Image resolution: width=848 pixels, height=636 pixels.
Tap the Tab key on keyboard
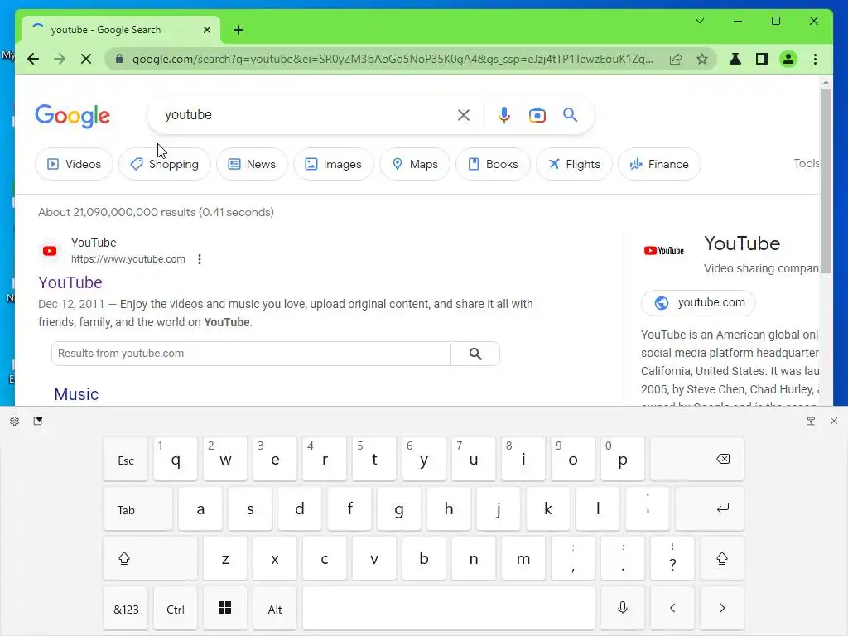click(138, 509)
